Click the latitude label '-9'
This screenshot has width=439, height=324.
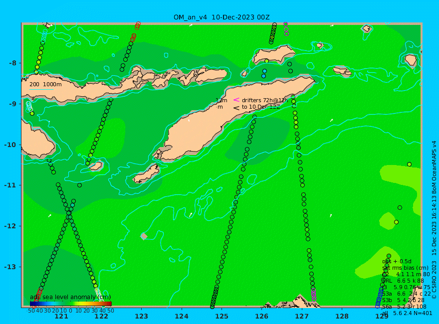pos(12,104)
